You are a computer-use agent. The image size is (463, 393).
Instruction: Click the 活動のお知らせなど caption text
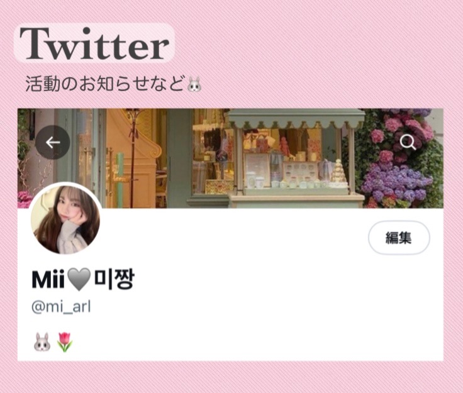pyautogui.click(x=105, y=84)
